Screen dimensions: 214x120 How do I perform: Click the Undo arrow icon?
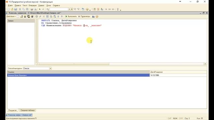pos(40,9)
